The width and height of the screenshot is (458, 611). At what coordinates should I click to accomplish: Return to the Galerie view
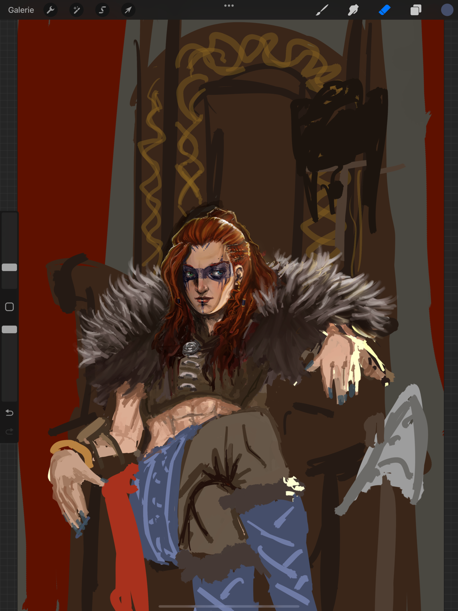(x=21, y=10)
